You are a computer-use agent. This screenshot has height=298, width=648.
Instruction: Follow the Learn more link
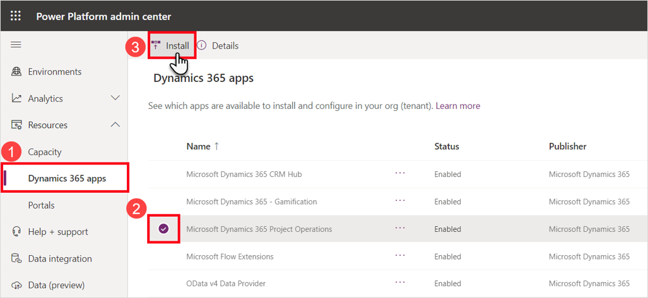(x=458, y=106)
